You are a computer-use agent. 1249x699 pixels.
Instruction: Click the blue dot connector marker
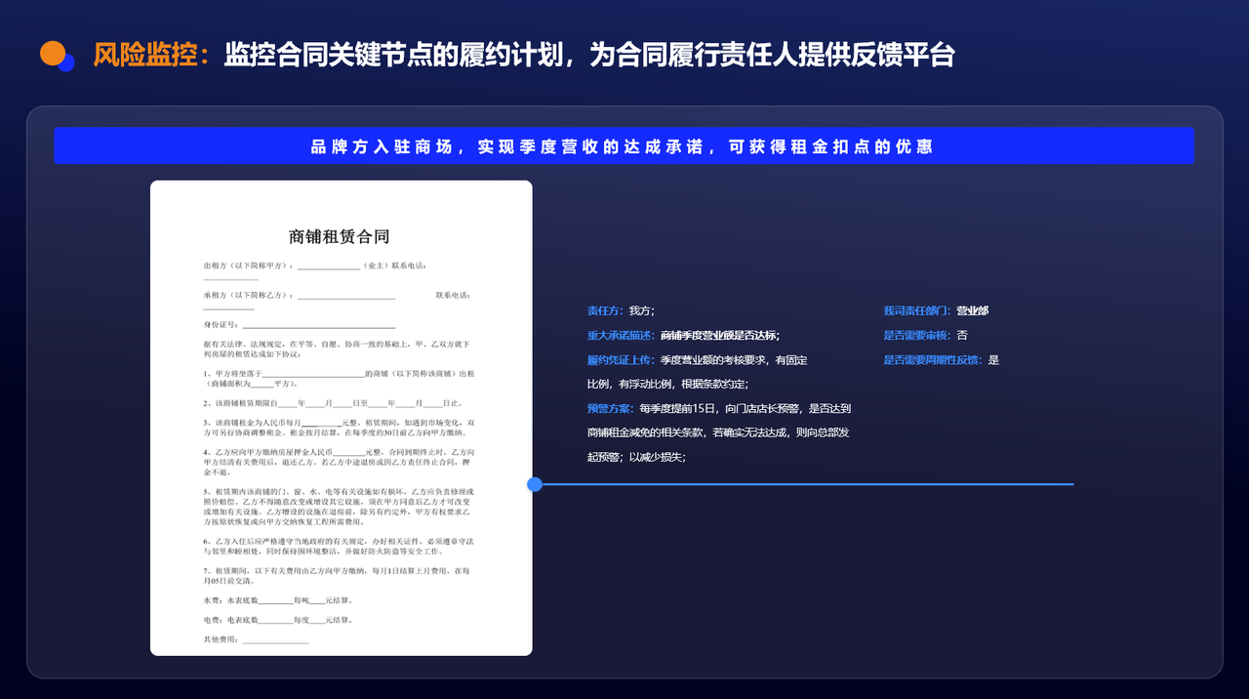[x=535, y=484]
